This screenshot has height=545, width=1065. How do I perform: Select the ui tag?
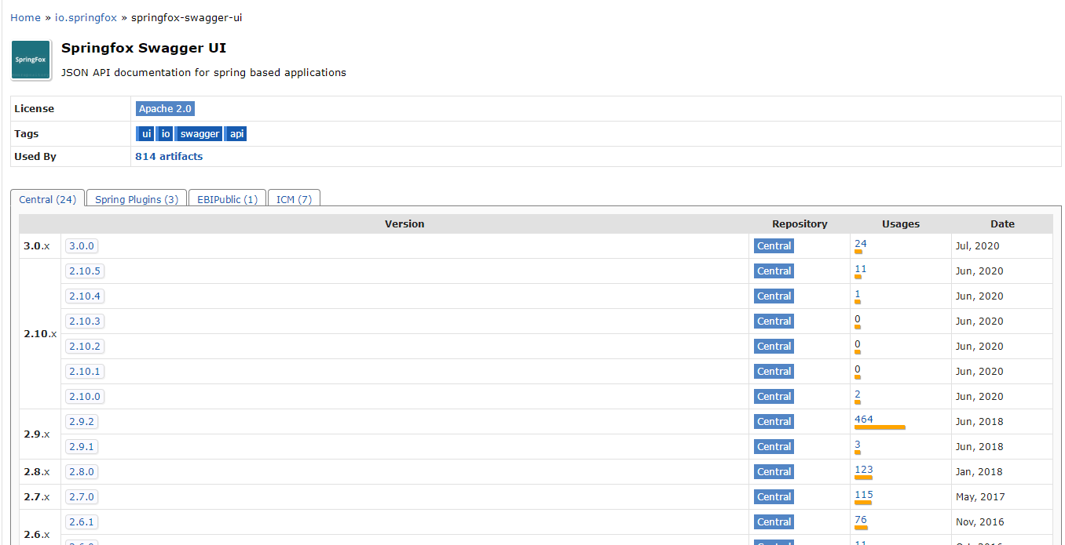pyautogui.click(x=146, y=134)
